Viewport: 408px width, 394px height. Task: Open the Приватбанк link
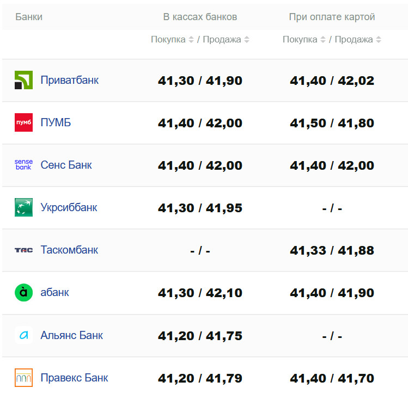69,80
